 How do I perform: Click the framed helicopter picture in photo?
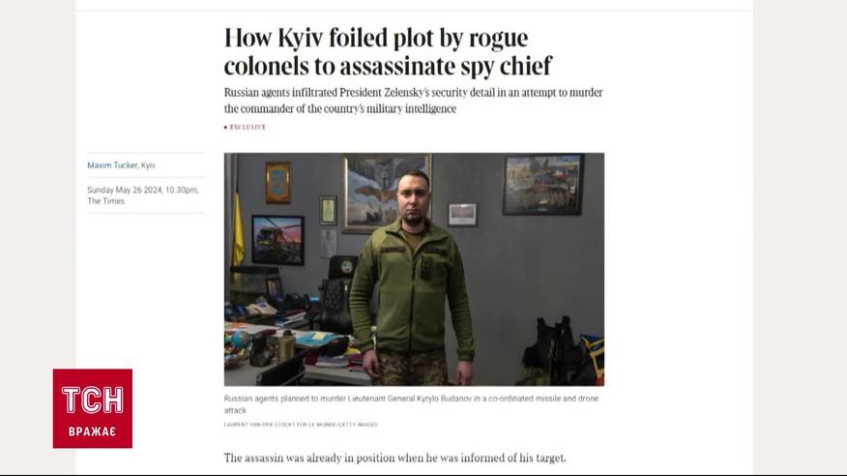click(x=278, y=240)
